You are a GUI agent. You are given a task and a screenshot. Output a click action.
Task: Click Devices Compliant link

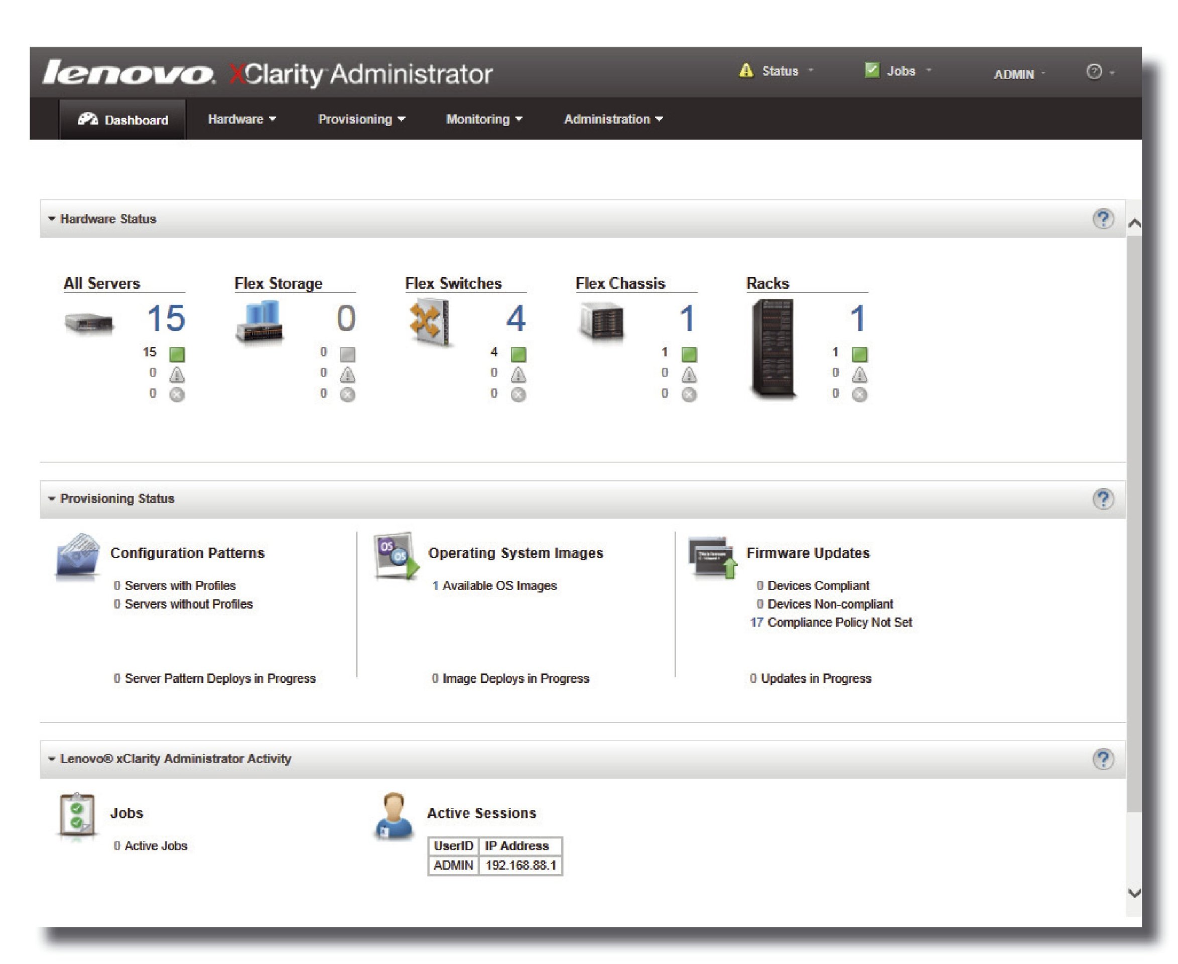(x=813, y=586)
